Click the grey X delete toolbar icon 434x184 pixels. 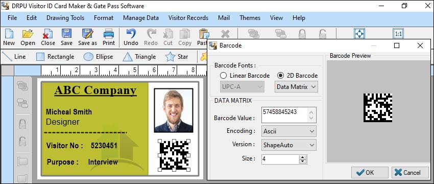pyautogui.click(x=225, y=34)
